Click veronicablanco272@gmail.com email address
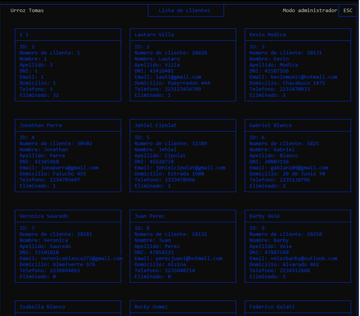 tap(70, 258)
